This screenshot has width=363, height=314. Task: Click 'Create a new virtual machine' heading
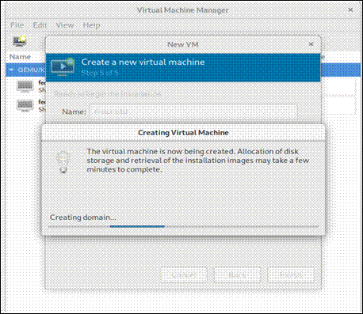pos(143,62)
